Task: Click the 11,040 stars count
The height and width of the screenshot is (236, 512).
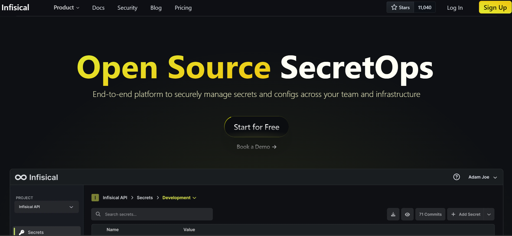Action: click(x=425, y=7)
